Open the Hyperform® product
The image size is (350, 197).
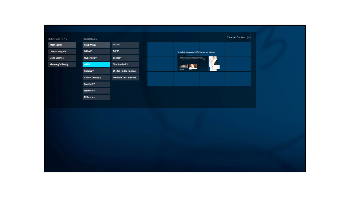click(x=96, y=58)
